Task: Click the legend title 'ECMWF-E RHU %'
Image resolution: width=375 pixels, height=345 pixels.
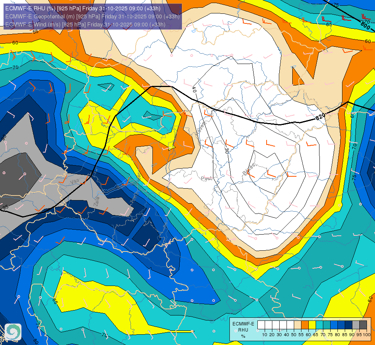Action: [243, 330]
